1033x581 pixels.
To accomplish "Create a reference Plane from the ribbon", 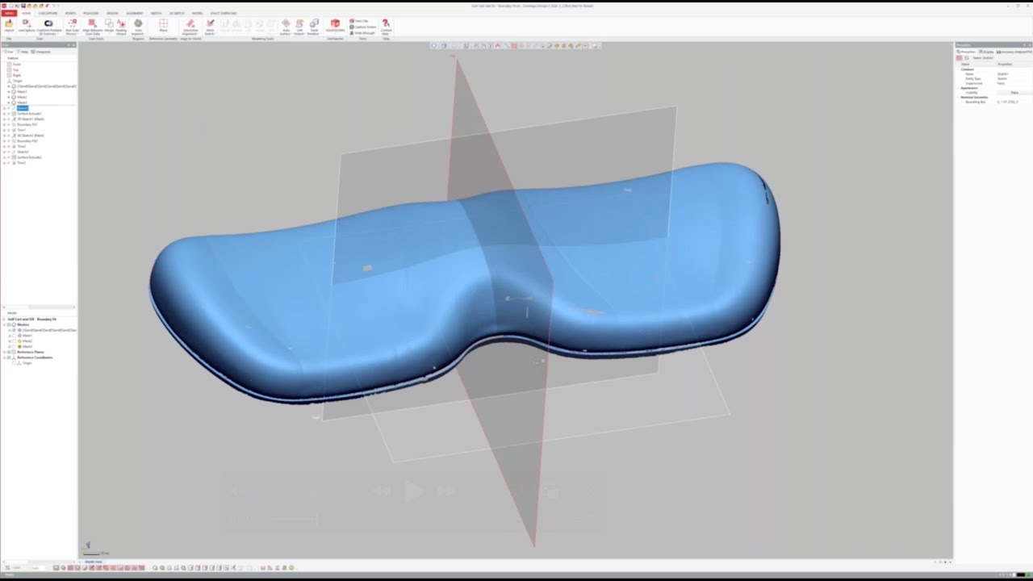I will 163,25.
